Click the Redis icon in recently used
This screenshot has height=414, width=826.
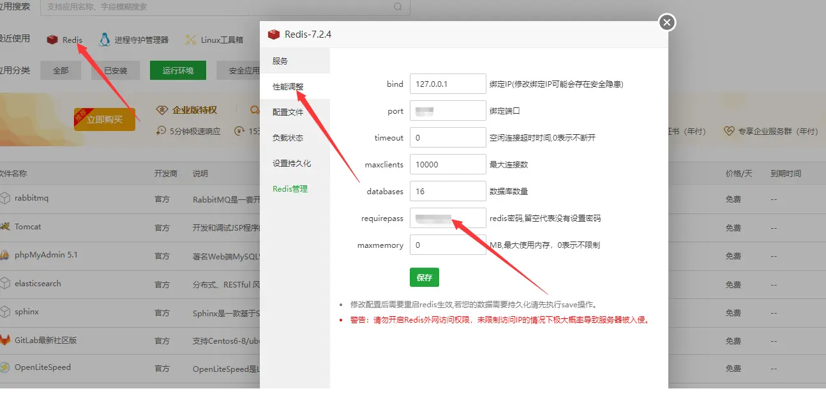[x=52, y=40]
